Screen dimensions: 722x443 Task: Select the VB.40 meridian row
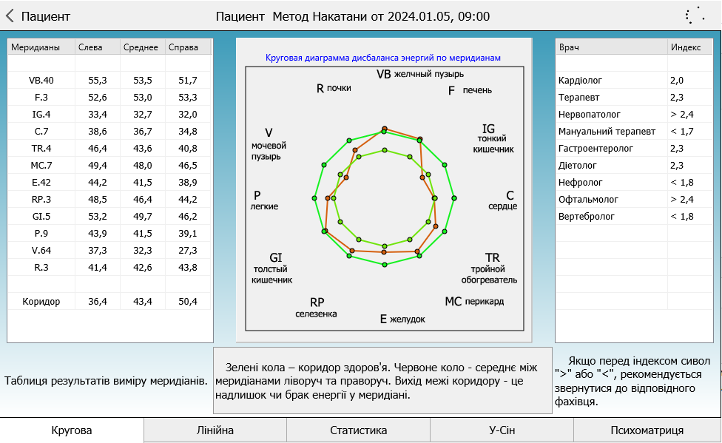pos(41,81)
